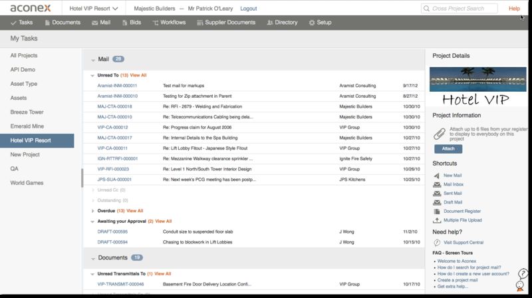The width and height of the screenshot is (532, 298).
Task: Click the Bids icon in navigation bar
Action: coord(125,23)
